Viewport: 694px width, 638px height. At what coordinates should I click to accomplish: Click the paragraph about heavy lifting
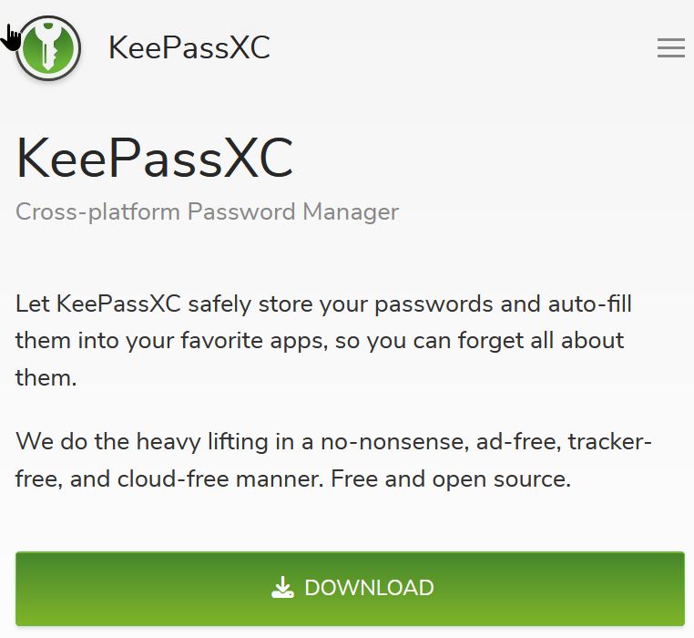click(333, 460)
